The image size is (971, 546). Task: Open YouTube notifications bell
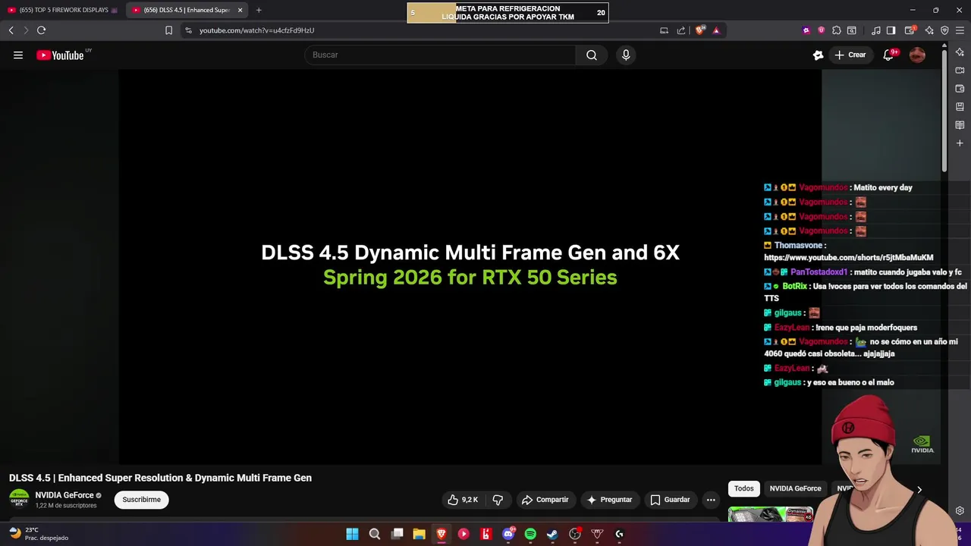point(888,55)
